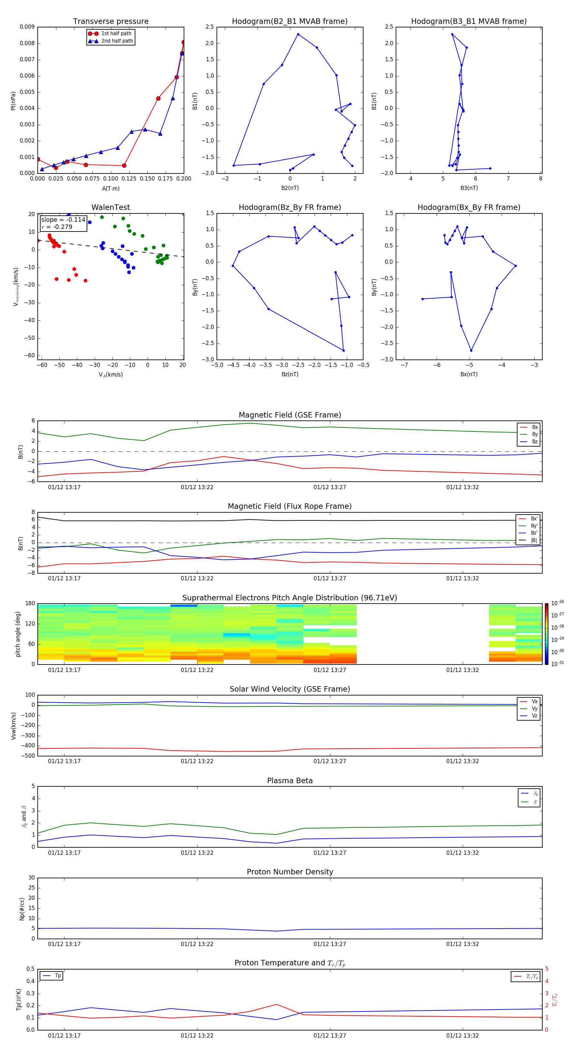Select the By' legend entry in Flux Rope panel
Screen dimensions: 580x1064
coord(528,526)
